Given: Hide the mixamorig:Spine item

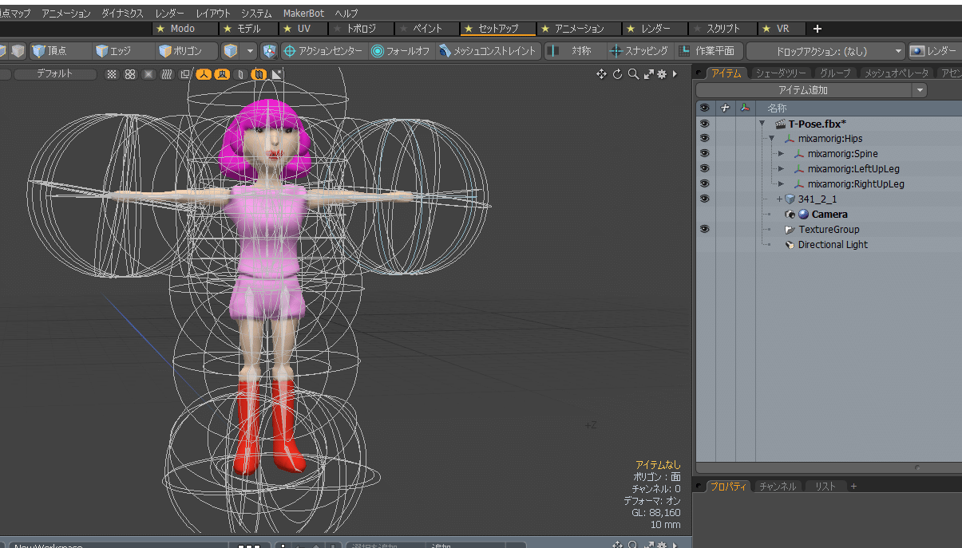Looking at the screenshot, I should pos(704,154).
